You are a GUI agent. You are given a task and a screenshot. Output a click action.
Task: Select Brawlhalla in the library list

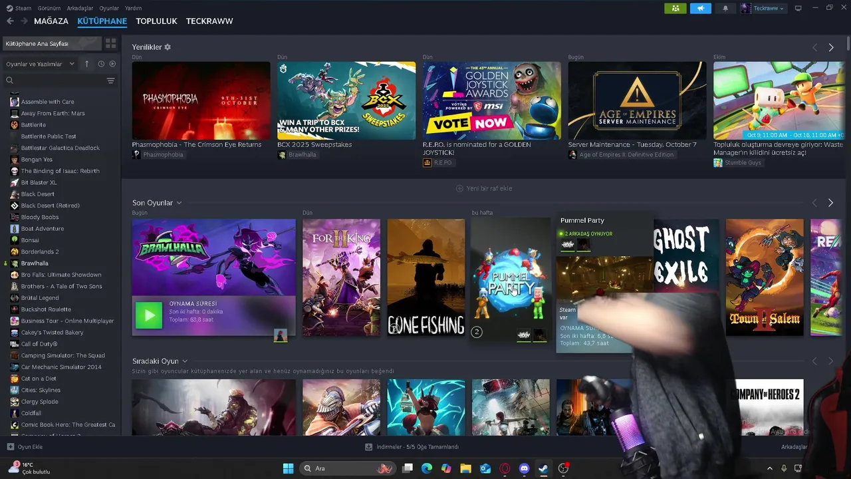click(35, 263)
